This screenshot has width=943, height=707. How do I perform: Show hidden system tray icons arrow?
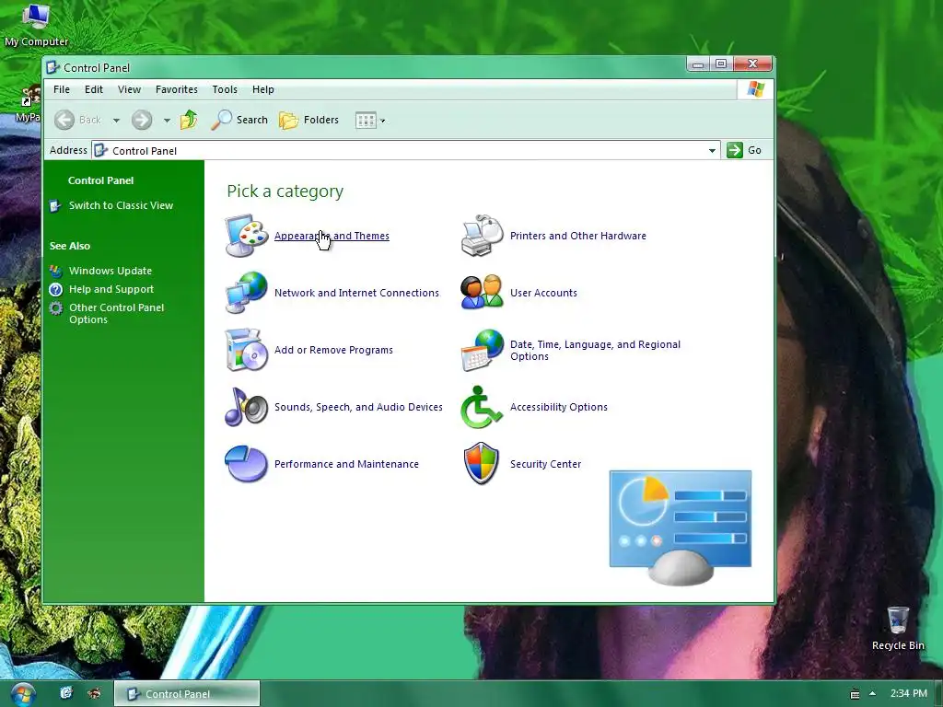point(873,693)
